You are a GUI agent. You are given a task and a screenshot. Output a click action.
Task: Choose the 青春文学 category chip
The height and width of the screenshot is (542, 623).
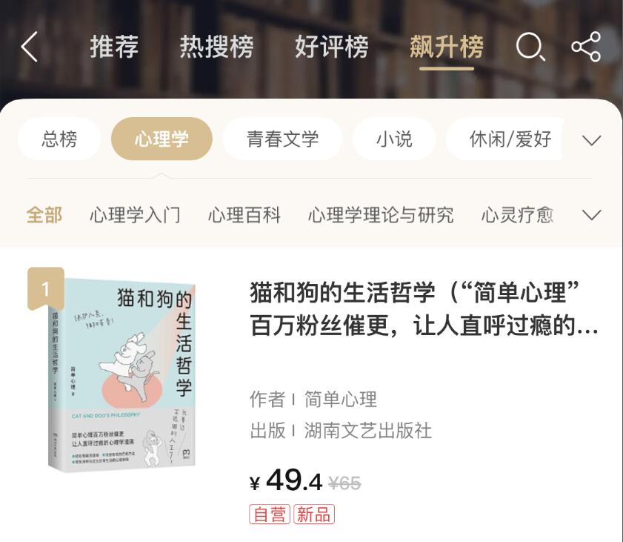(282, 139)
